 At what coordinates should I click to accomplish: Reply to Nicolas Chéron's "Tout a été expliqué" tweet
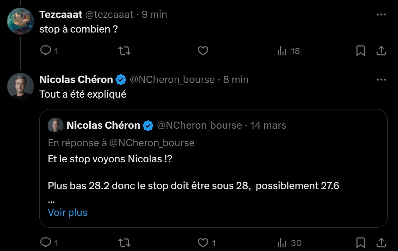point(46,243)
